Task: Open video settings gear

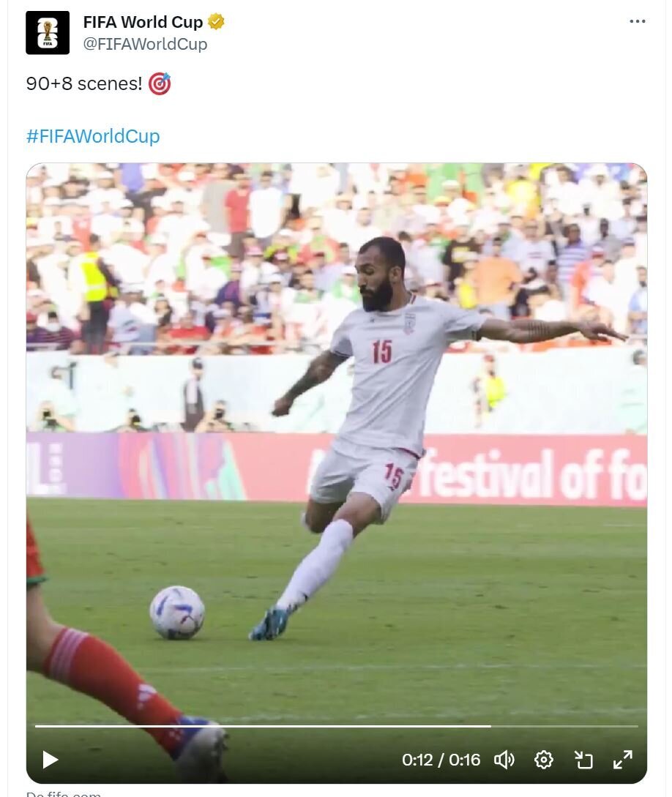Action: tap(543, 760)
